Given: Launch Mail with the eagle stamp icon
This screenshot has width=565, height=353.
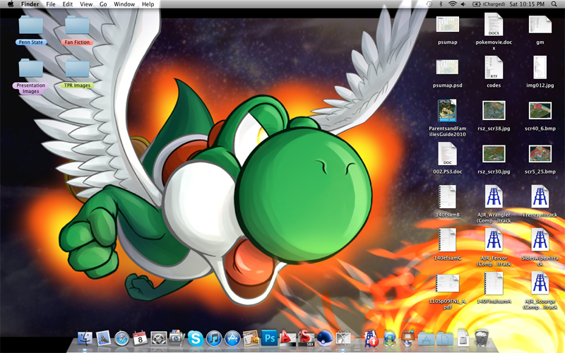Looking at the screenshot, I should [103, 339].
